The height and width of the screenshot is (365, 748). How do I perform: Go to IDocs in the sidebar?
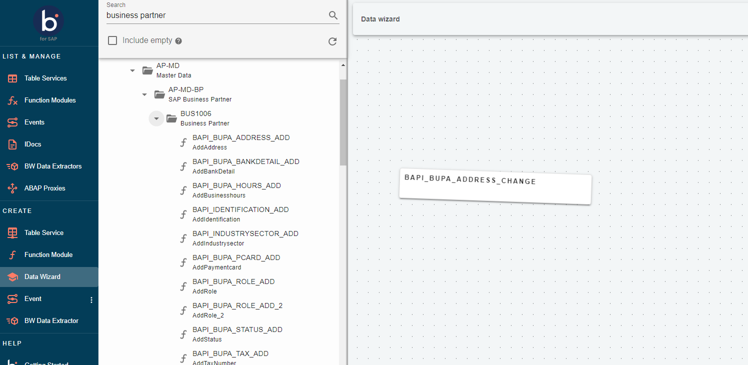32,144
